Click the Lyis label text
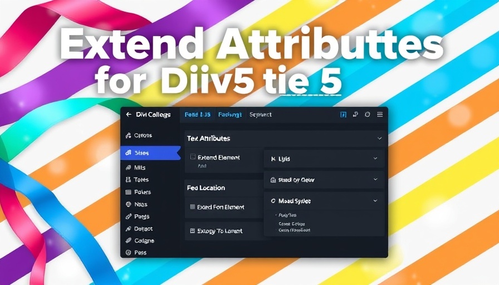499x285 pixels. pos(284,159)
